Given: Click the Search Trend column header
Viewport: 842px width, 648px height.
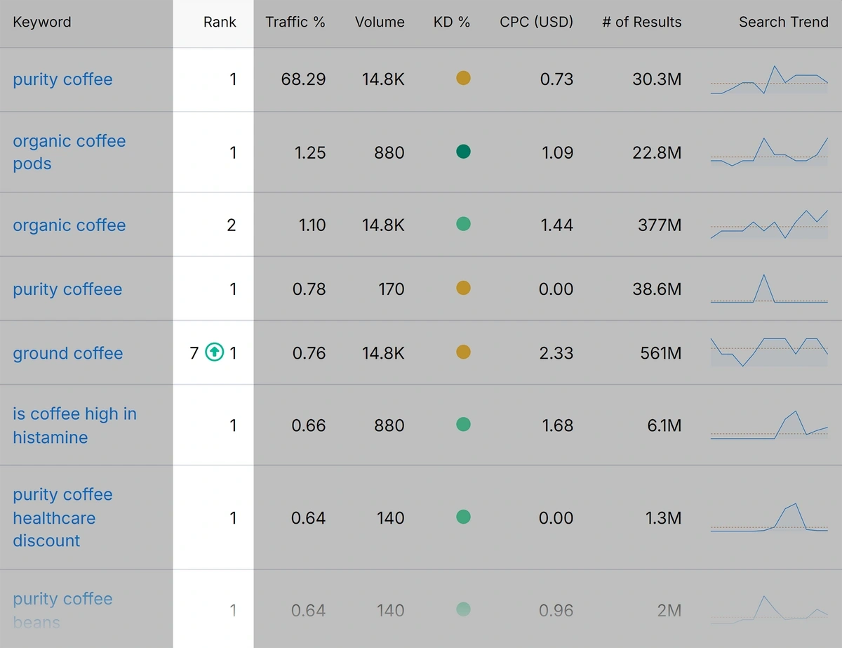Looking at the screenshot, I should (784, 22).
